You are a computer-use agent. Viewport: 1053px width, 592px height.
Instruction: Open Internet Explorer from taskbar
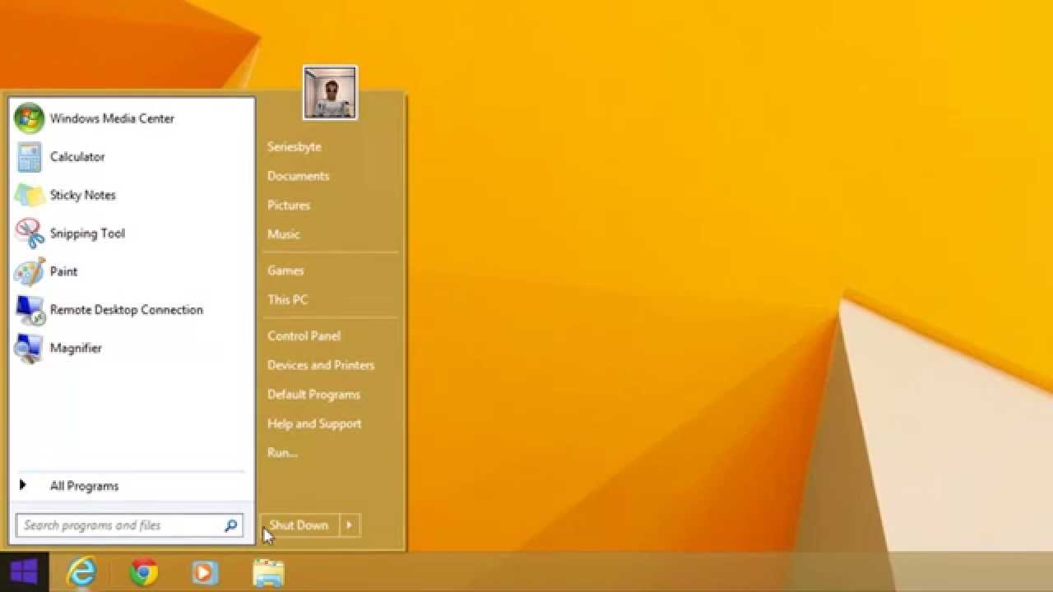tap(82, 572)
